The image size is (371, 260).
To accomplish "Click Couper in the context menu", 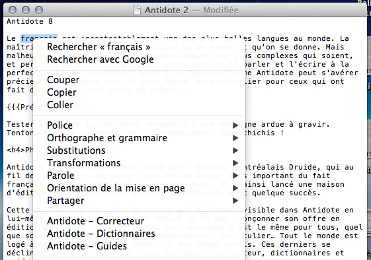I will pyautogui.click(x=139, y=80).
